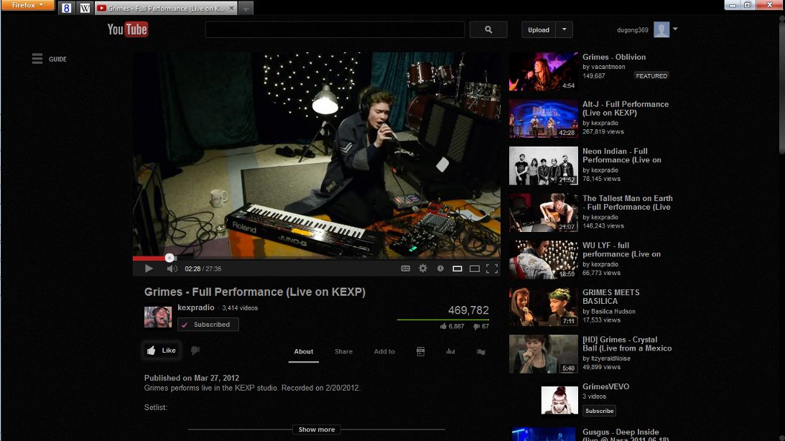Image resolution: width=785 pixels, height=441 pixels.
Task: Seek using the video progress bar handle
Action: (x=169, y=258)
